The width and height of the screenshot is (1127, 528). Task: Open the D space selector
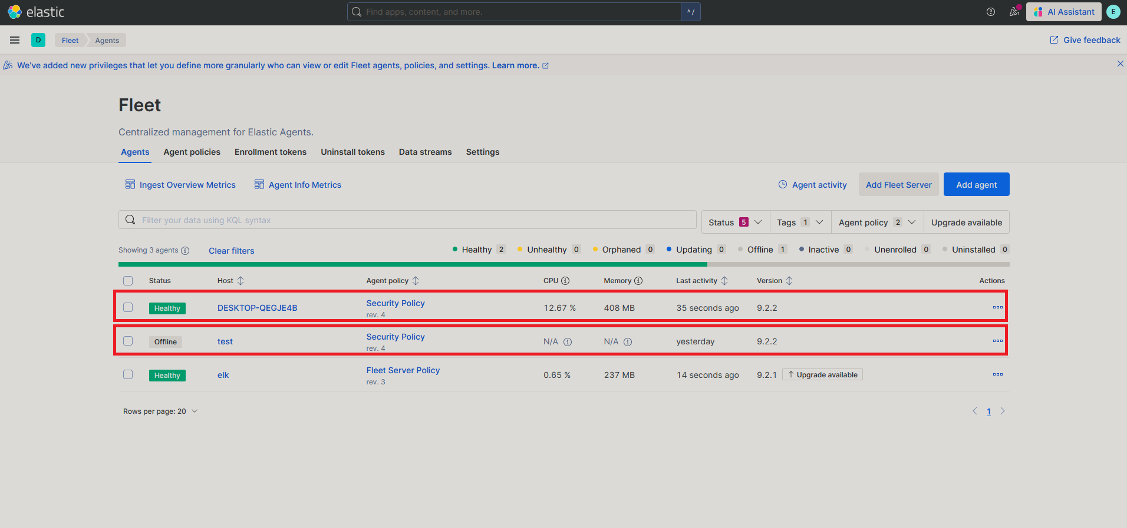pos(38,40)
